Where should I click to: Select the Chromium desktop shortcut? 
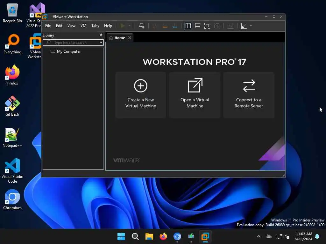click(x=12, y=200)
